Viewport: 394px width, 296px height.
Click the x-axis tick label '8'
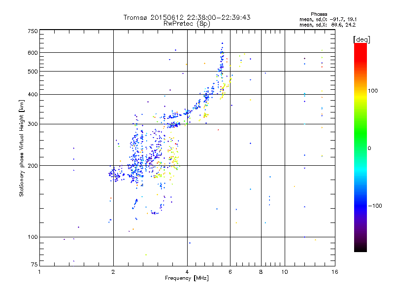(x=261, y=272)
